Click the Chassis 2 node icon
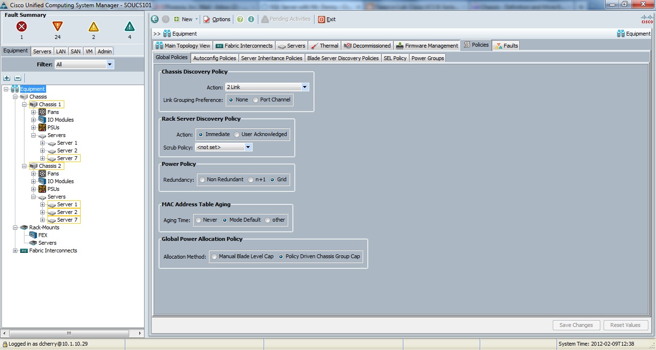The height and width of the screenshot is (350, 656). pyautogui.click(x=33, y=166)
